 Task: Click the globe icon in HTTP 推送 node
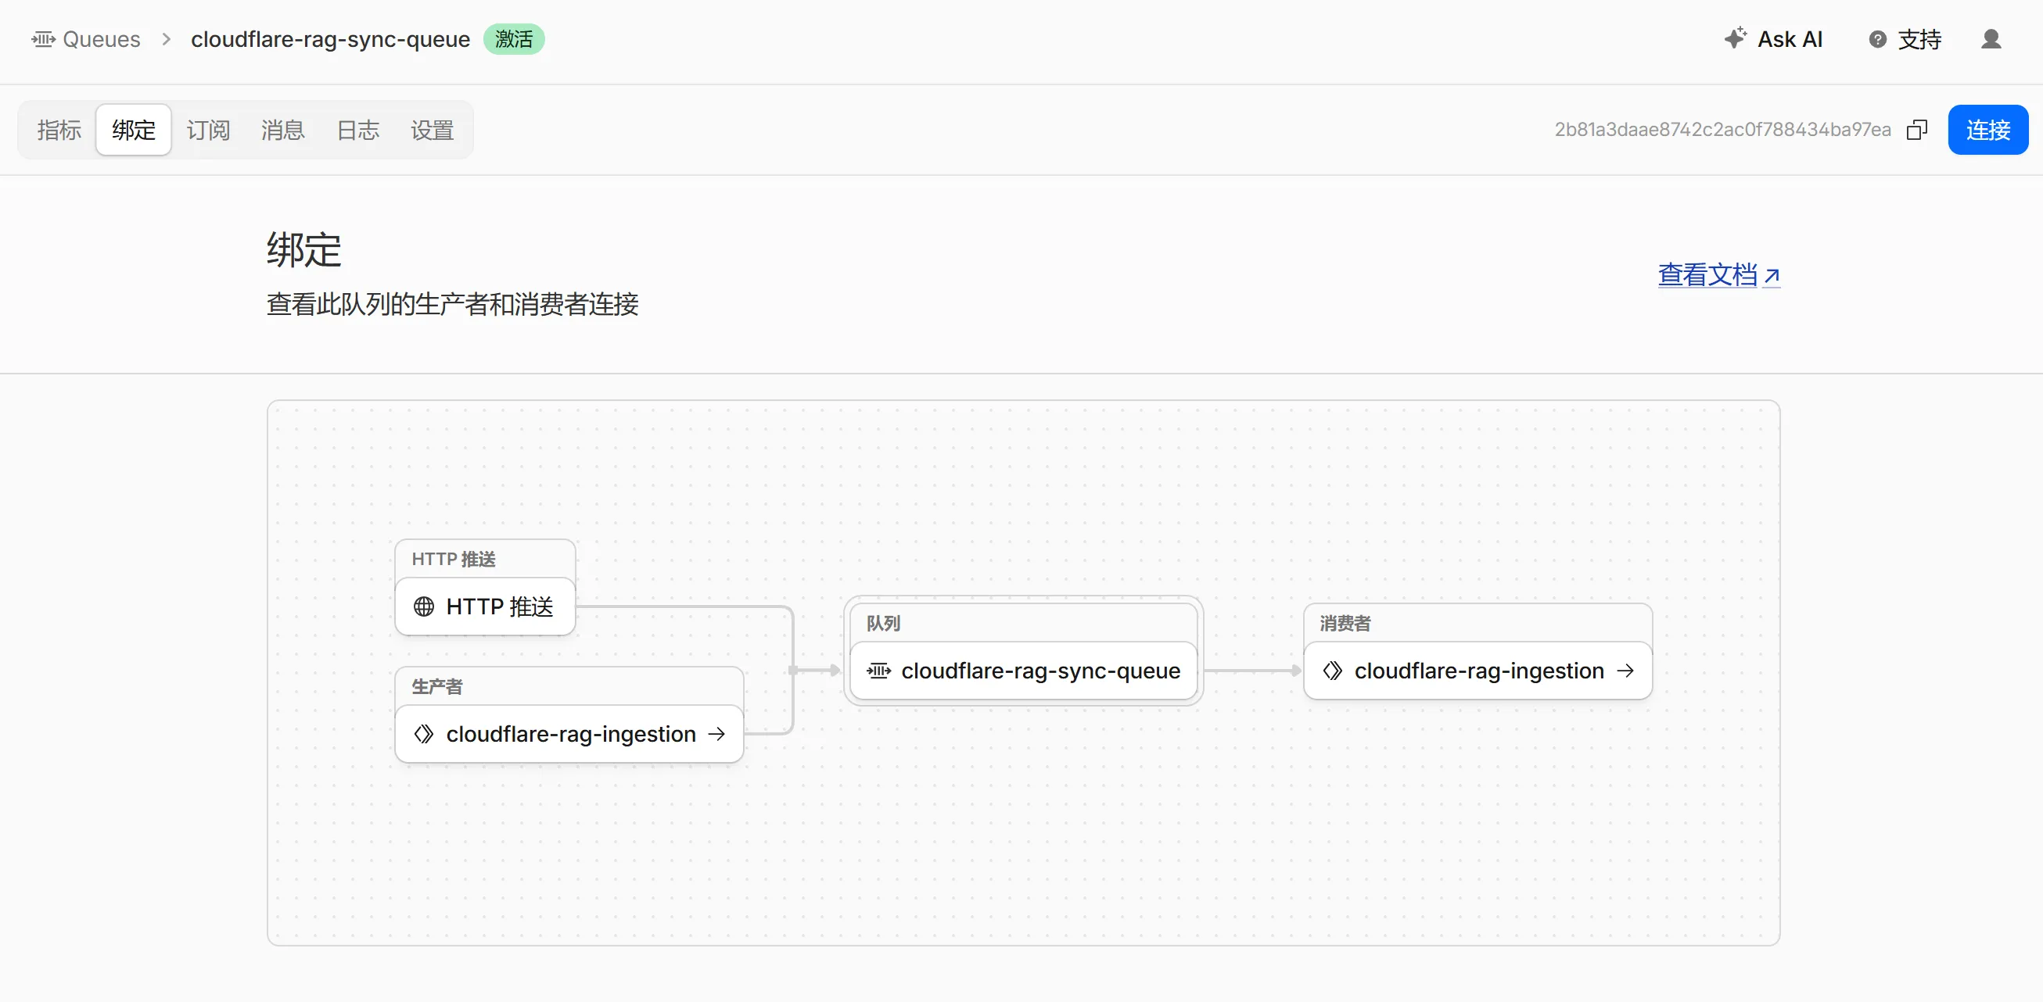click(423, 607)
